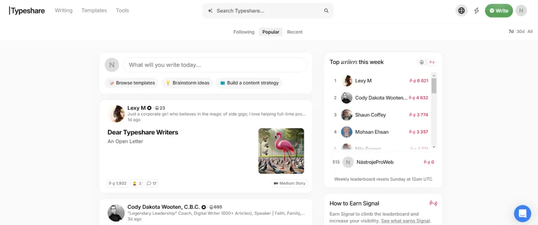The image size is (538, 225).
Task: Click Mohsan Ehsan's leaderboard avatar
Action: coord(346,132)
